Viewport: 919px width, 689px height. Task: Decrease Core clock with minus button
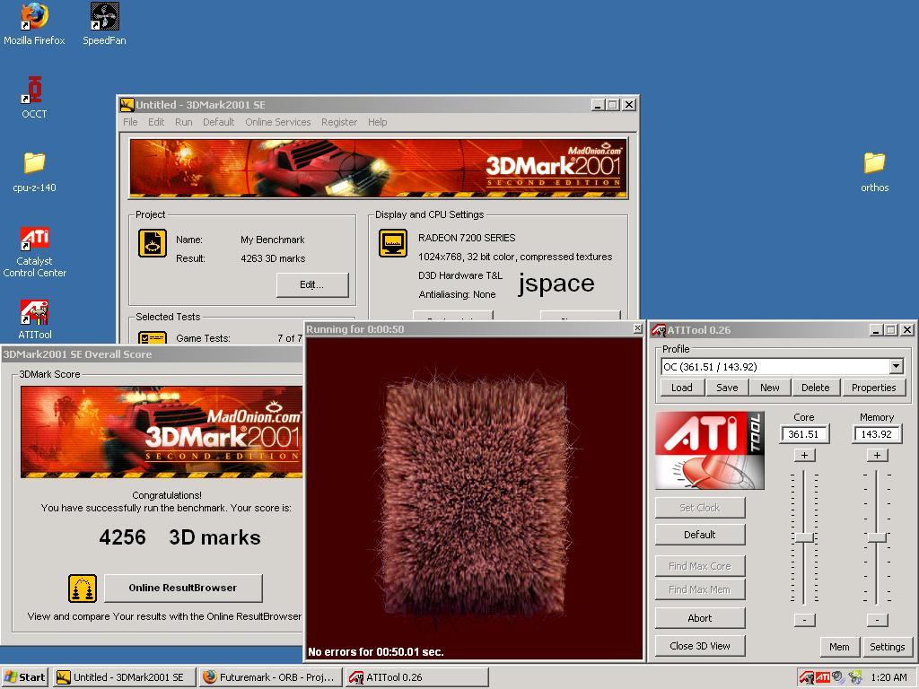[x=804, y=620]
